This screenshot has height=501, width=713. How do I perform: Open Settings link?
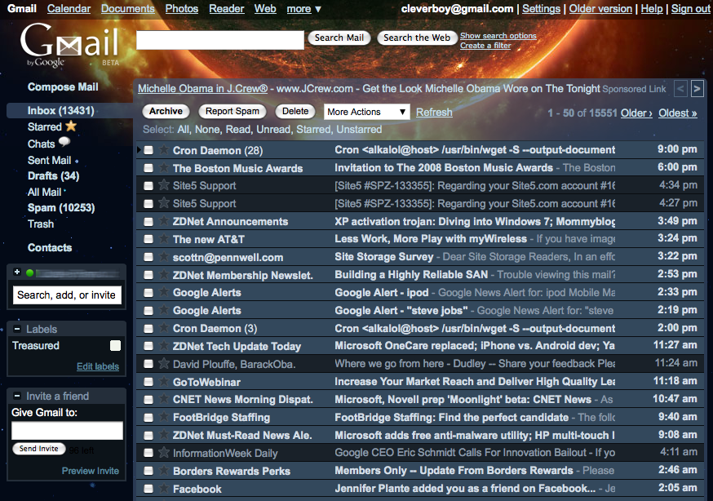click(x=541, y=9)
